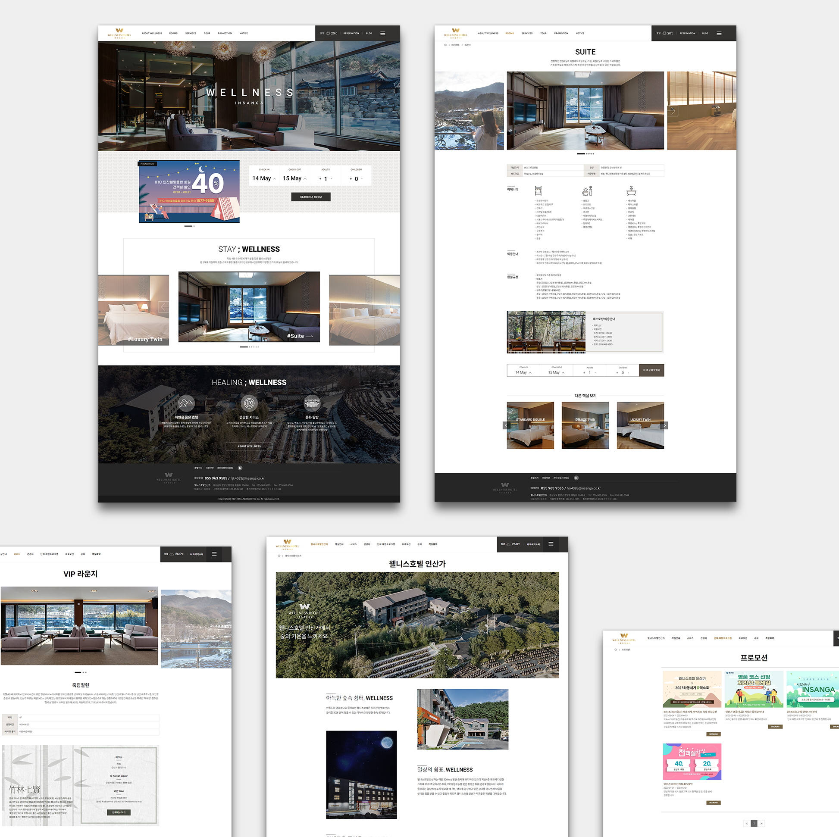Open DELUXE TWIN room thumbnail
839x837 pixels.
coord(585,425)
